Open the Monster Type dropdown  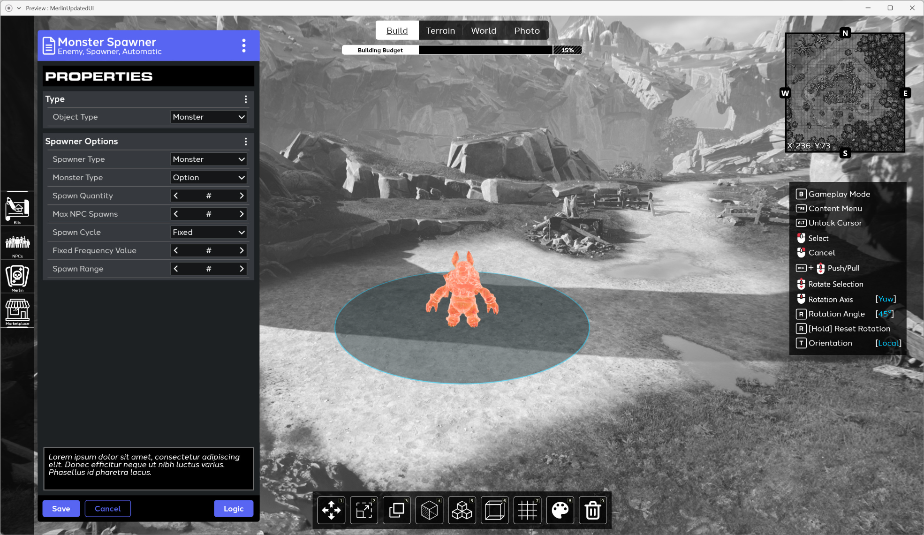[x=209, y=177]
